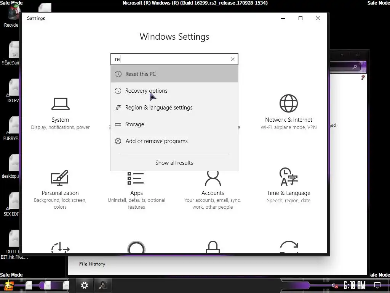Choose Recovery options from search suggestions

pos(174,91)
